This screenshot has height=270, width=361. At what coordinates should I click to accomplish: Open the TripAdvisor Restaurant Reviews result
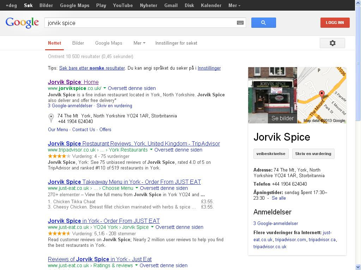134,143
